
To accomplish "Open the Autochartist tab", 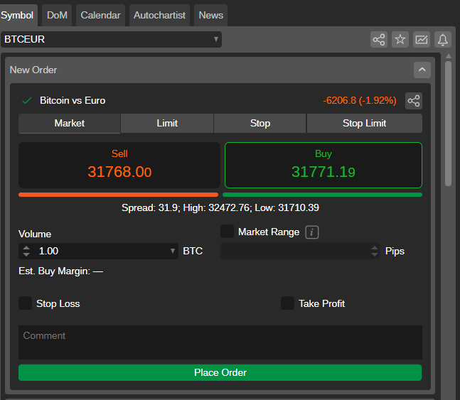I will [159, 15].
